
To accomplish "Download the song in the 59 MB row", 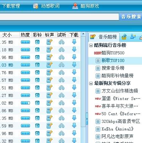I will point(74,126).
